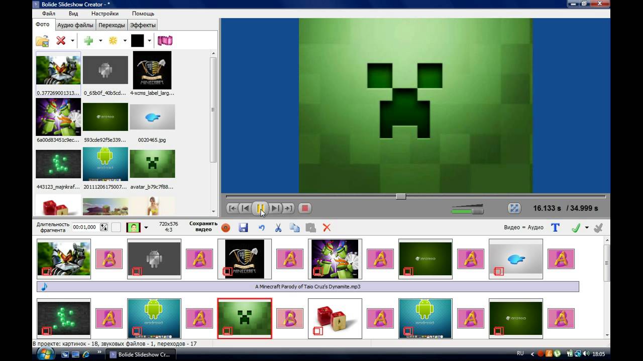Expand dropdown arrow beside green plus

100,41
